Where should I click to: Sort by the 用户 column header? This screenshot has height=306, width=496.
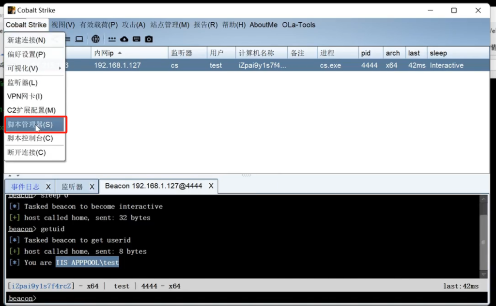tap(221, 53)
